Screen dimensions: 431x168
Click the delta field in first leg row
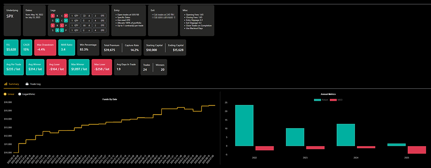[x=86, y=16]
